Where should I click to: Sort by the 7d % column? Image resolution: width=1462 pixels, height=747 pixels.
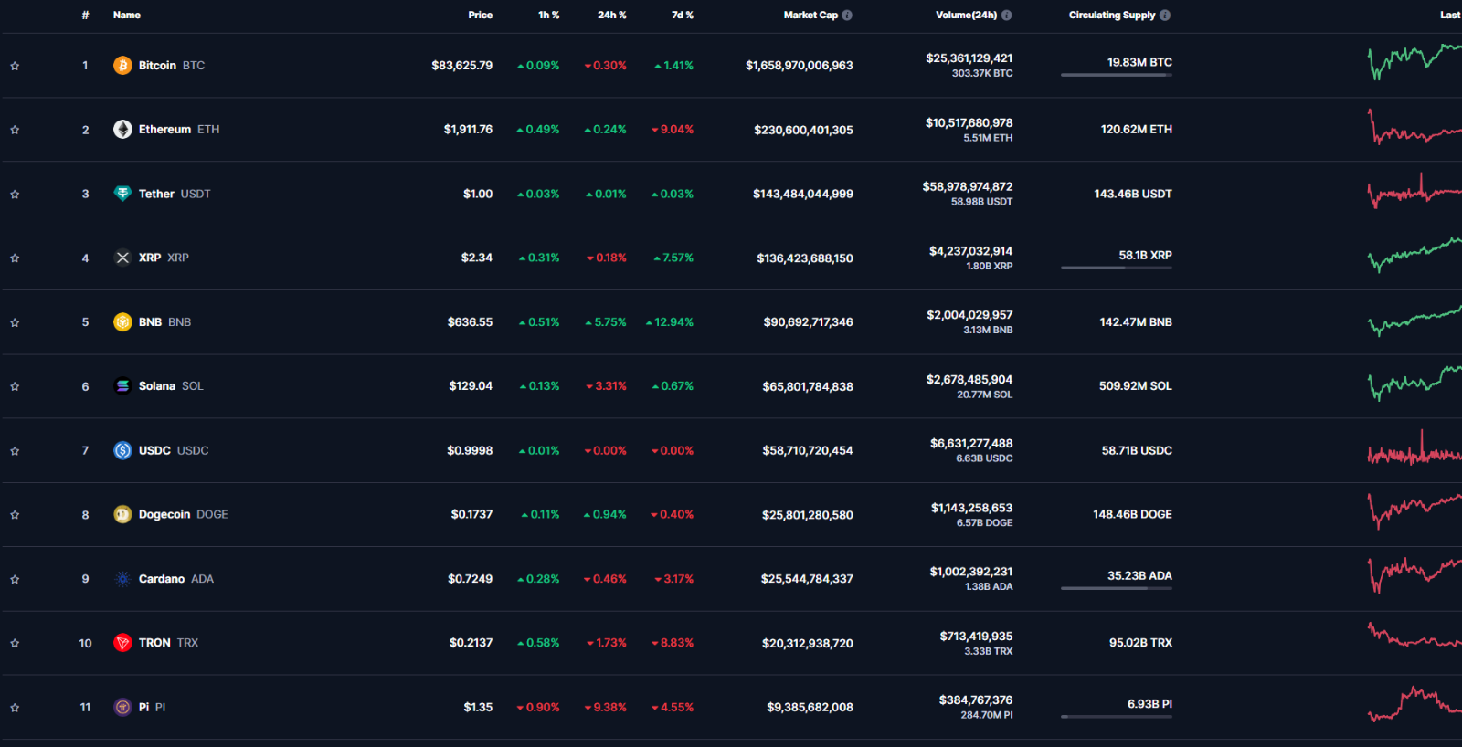pyautogui.click(x=683, y=16)
